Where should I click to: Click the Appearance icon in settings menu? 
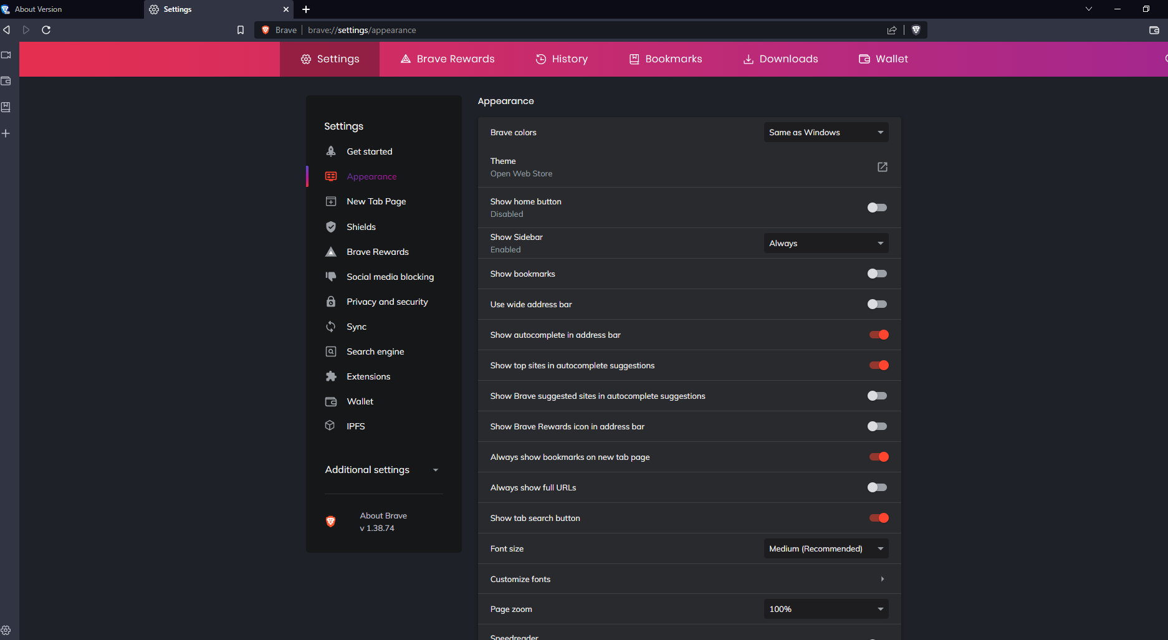tap(331, 176)
